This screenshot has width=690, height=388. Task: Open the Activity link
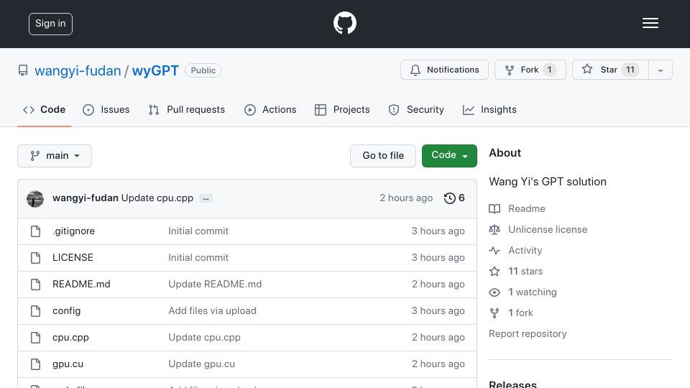point(525,250)
